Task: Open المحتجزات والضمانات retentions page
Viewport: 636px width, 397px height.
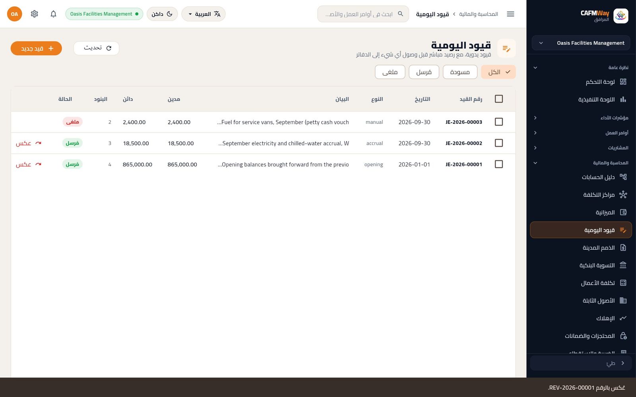Action: (x=581, y=336)
